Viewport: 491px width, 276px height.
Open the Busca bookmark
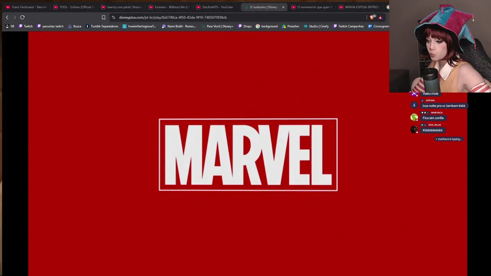pyautogui.click(x=74, y=26)
